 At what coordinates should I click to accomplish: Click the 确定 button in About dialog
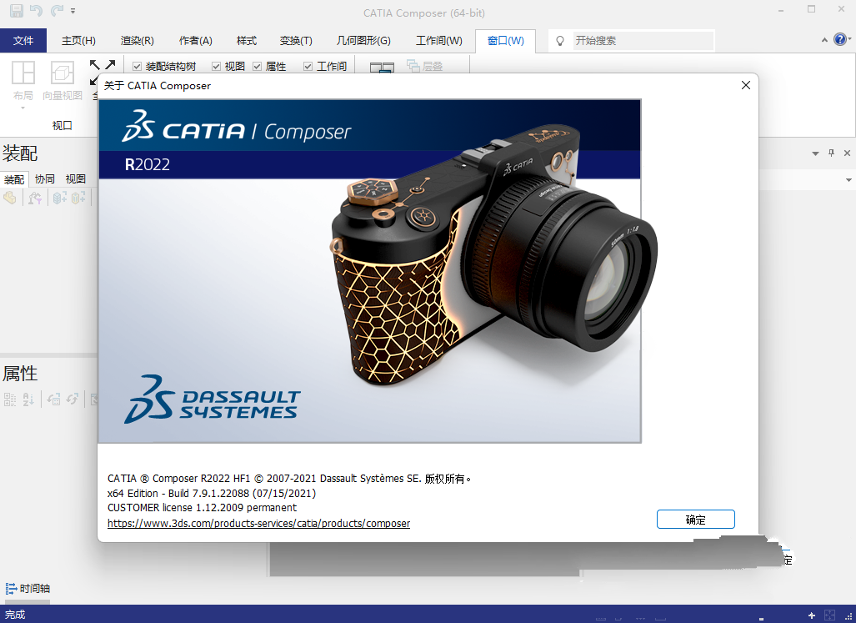695,520
